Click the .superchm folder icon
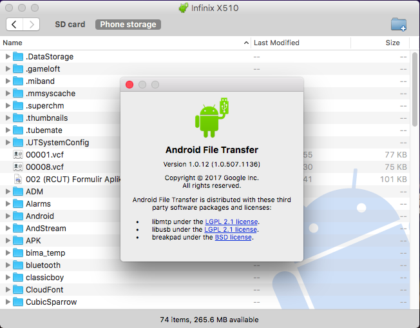 (18, 106)
